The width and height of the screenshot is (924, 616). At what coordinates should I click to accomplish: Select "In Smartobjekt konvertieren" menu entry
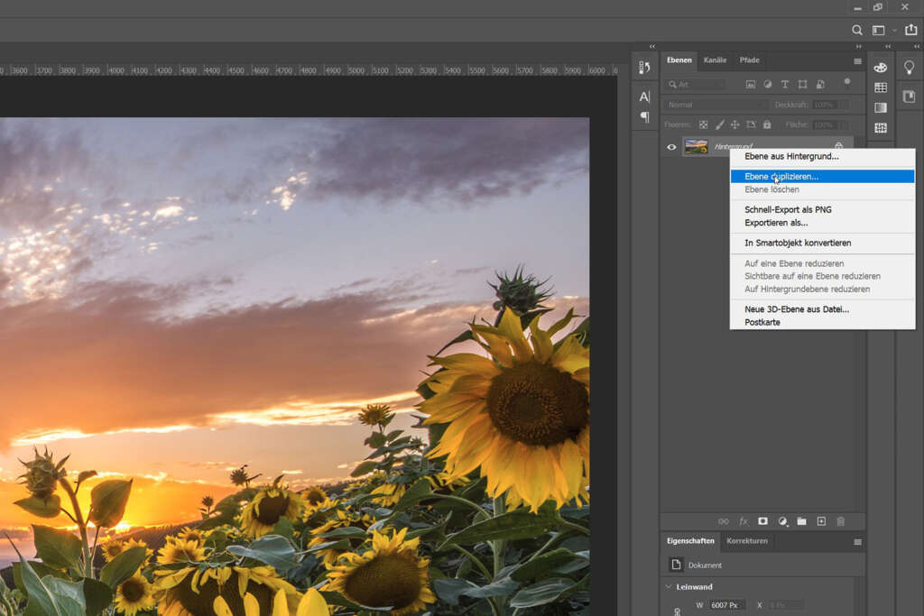tap(798, 243)
